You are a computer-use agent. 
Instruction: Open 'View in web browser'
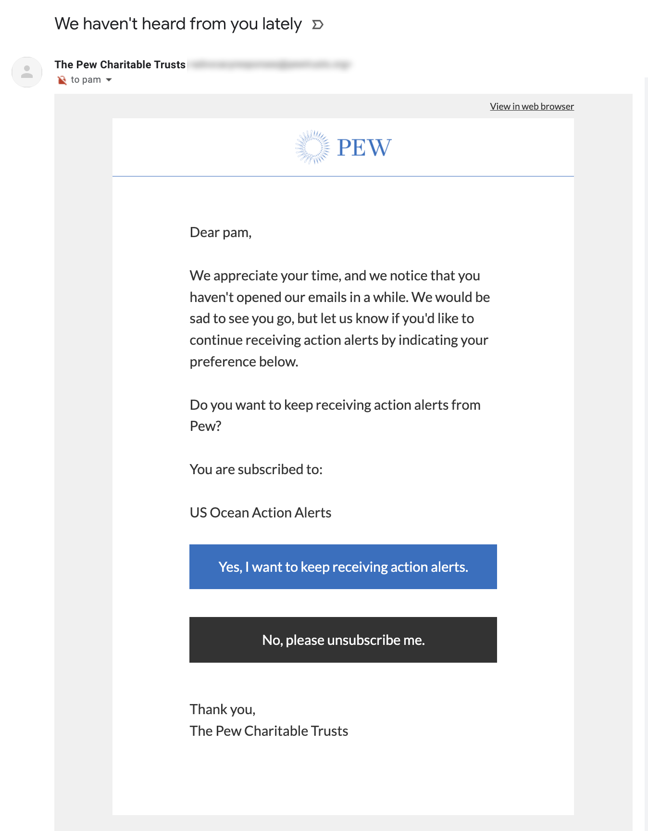point(531,106)
